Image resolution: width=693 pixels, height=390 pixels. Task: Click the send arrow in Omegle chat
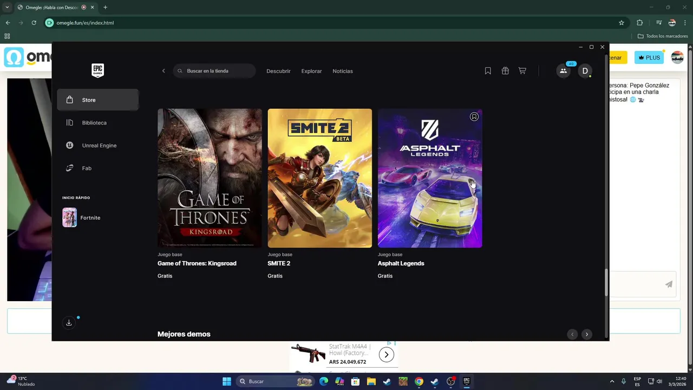tap(669, 284)
